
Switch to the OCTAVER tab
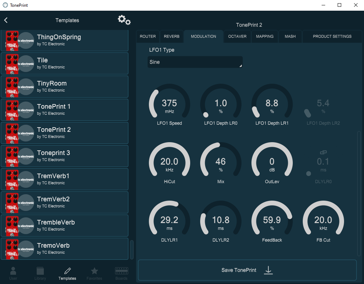click(237, 36)
